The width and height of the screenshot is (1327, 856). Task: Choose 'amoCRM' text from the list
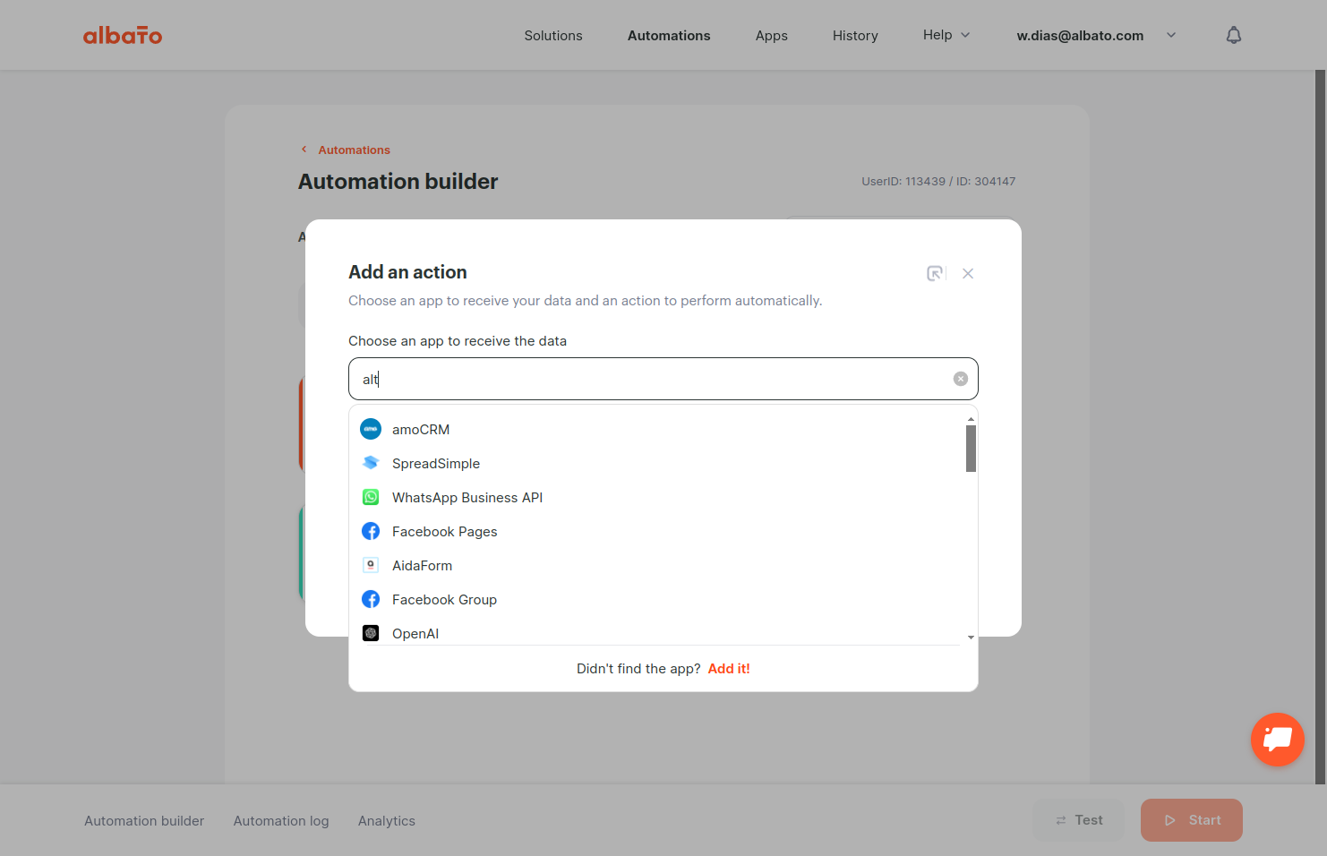tap(421, 430)
